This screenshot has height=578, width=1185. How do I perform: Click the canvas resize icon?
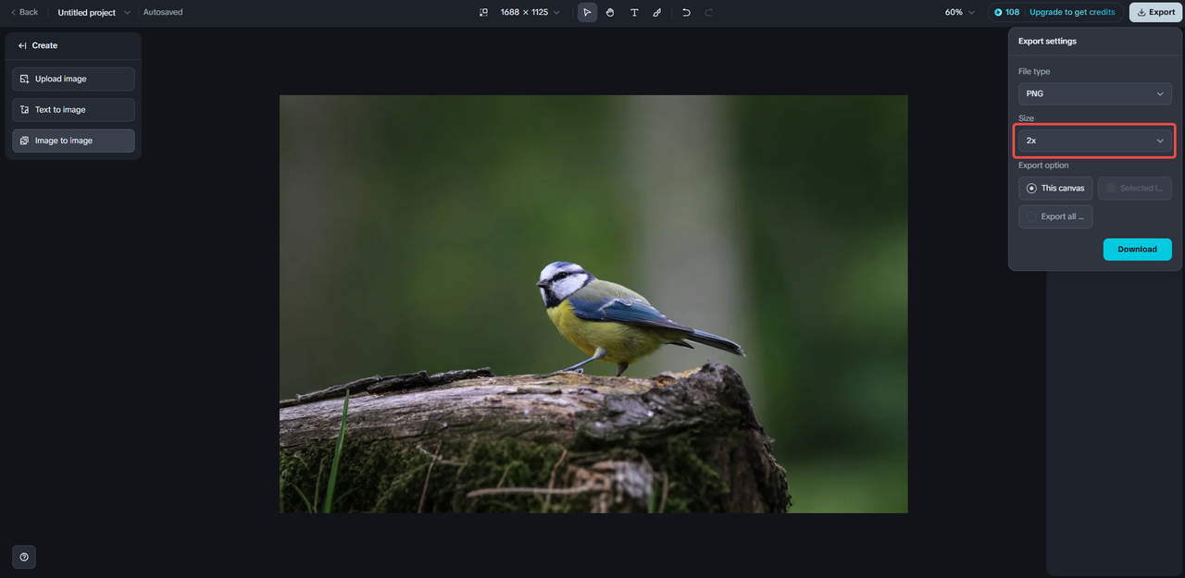[483, 12]
